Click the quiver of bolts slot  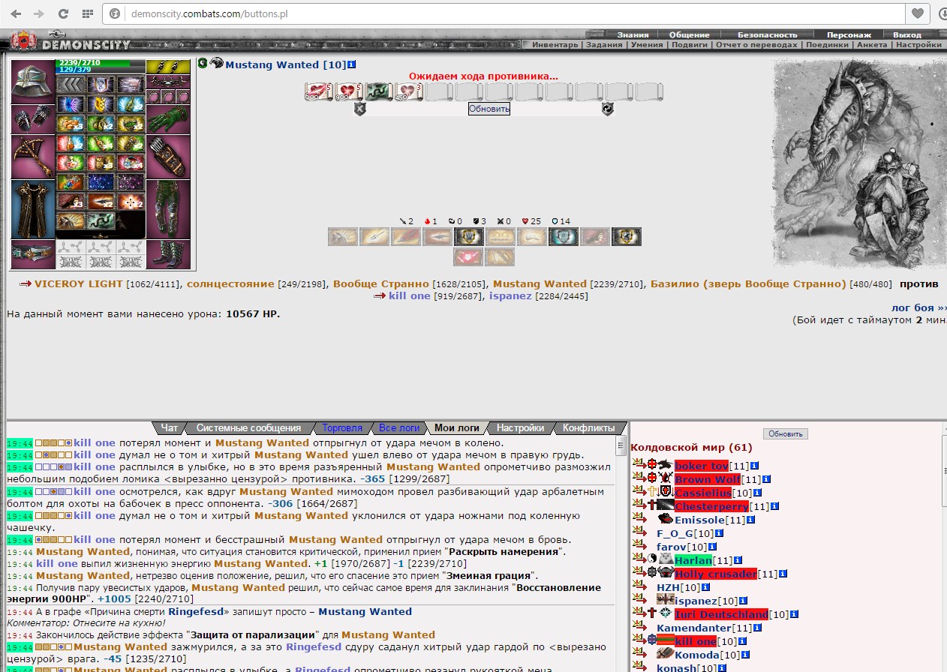click(167, 157)
